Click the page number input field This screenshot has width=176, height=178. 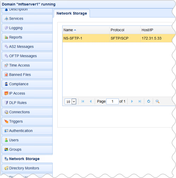tap(112, 102)
